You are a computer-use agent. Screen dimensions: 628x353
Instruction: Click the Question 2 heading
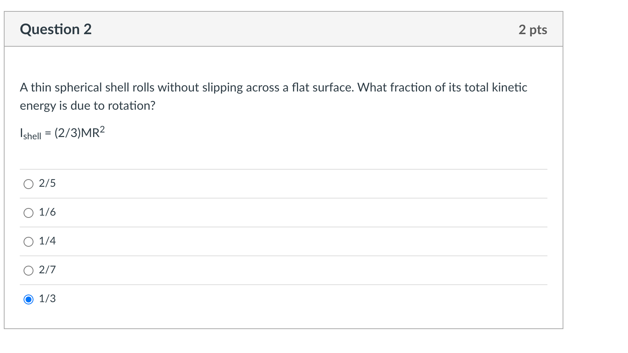click(56, 29)
